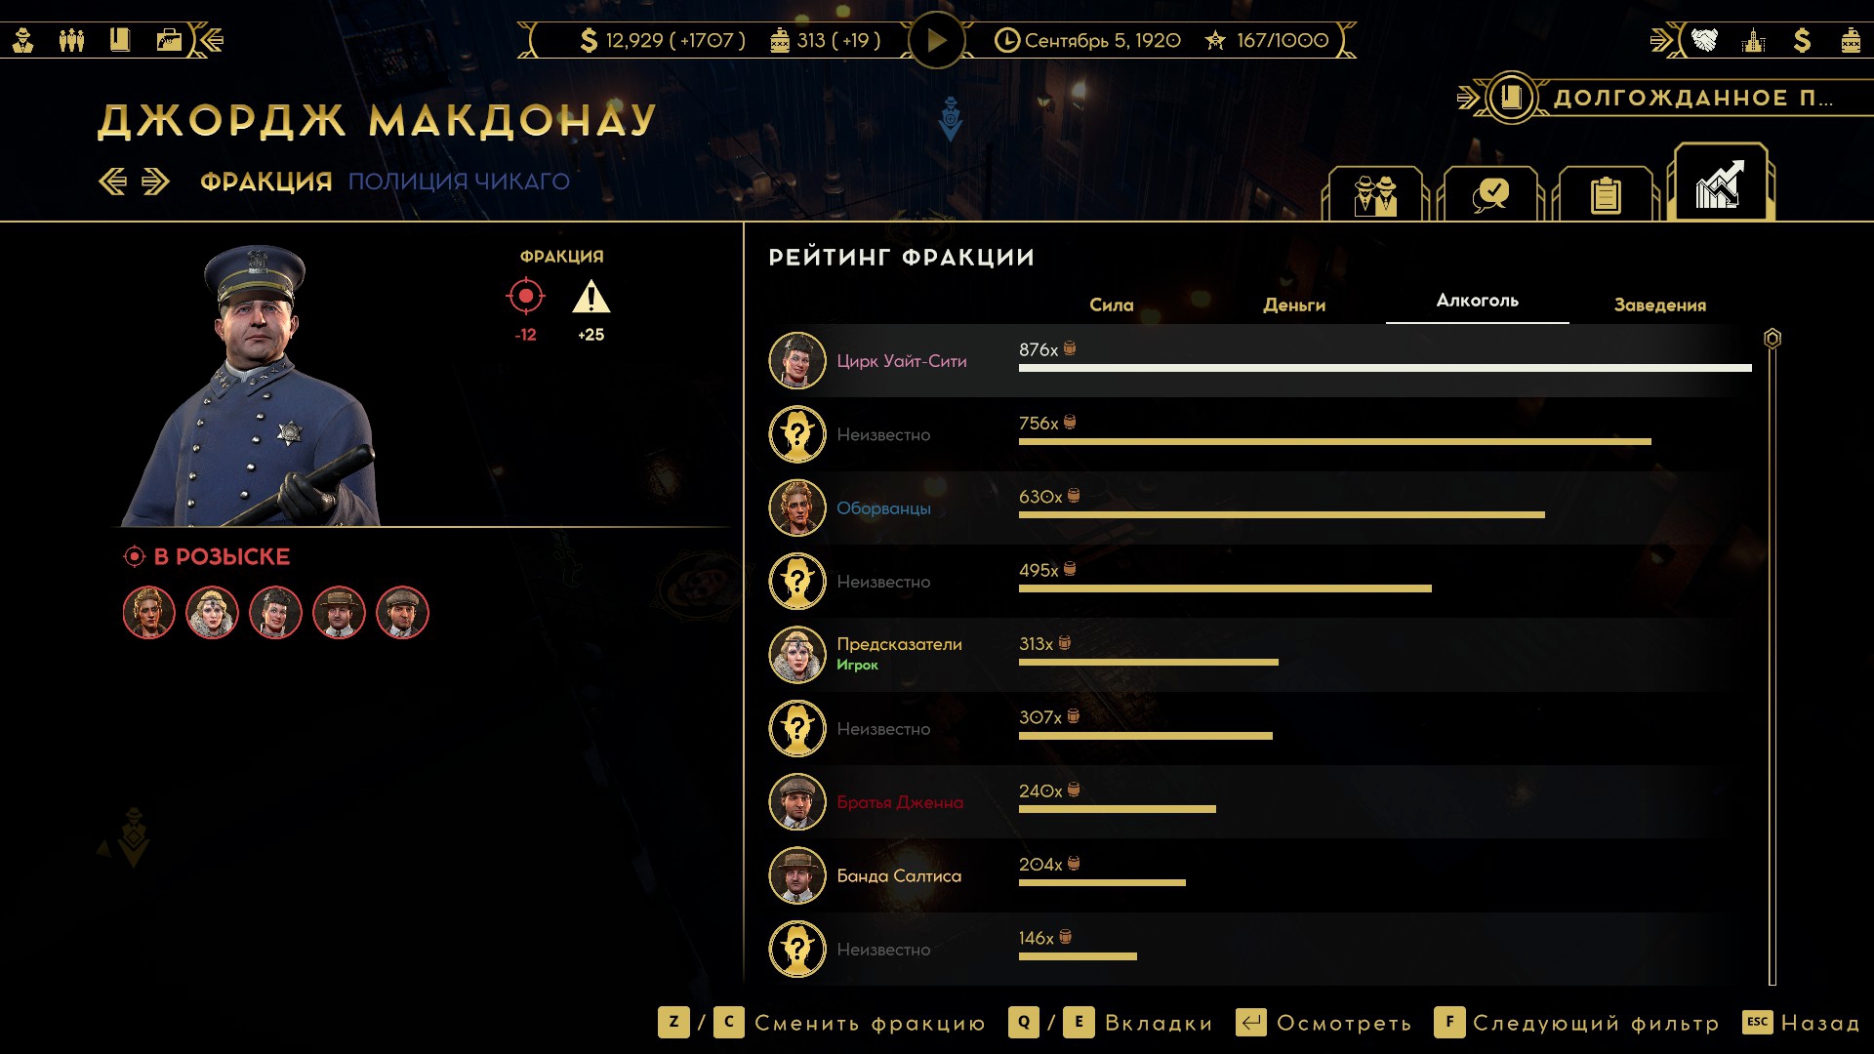Open the journal book icon
The width and height of the screenshot is (1874, 1054).
(120, 40)
